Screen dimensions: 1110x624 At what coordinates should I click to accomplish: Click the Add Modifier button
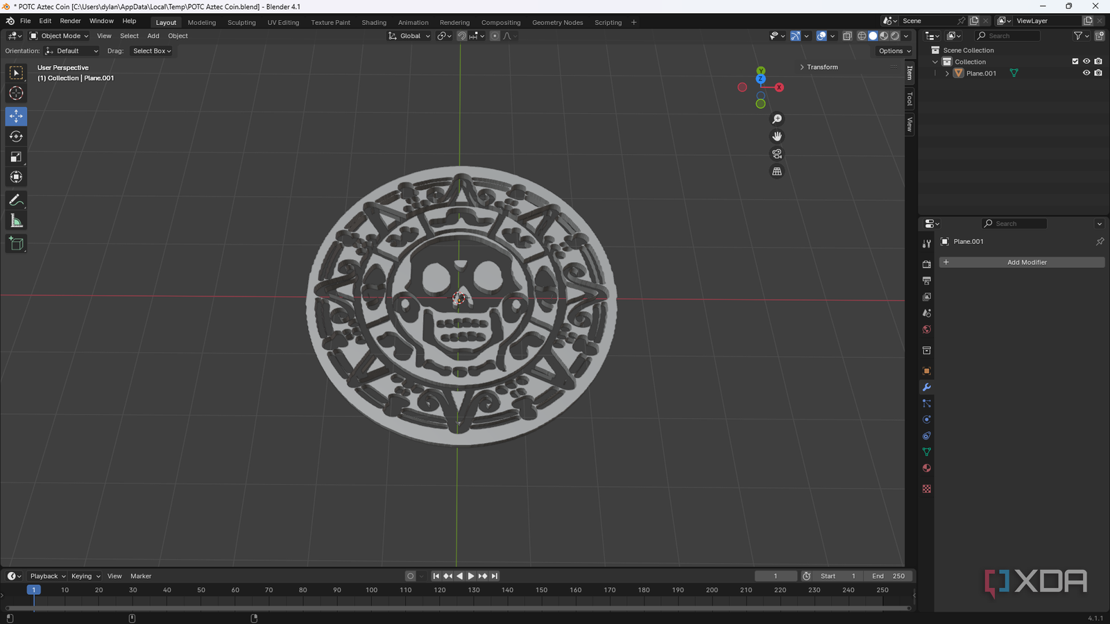pos(1022,262)
